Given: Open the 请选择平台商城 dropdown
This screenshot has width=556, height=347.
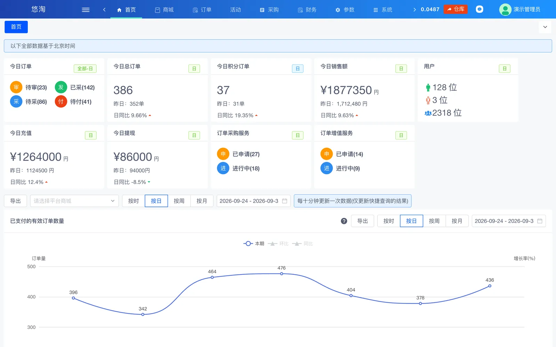Looking at the screenshot, I should pos(74,201).
